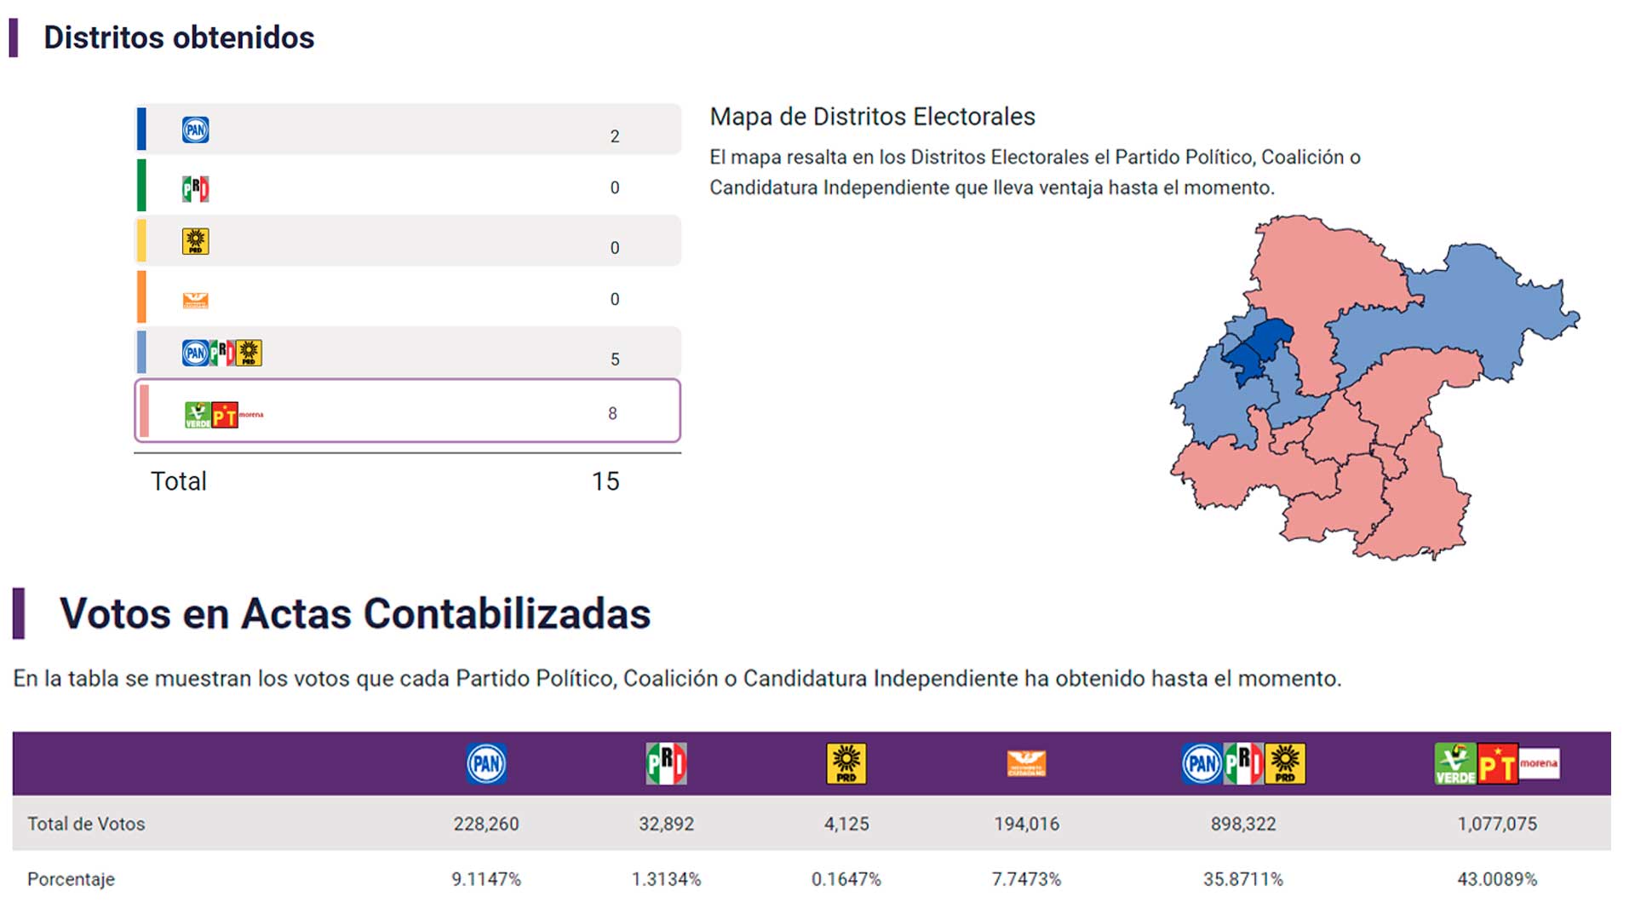Viewport: 1635px width, 920px height.
Task: Click the PAN logo in the votes table header
Action: click(x=486, y=763)
